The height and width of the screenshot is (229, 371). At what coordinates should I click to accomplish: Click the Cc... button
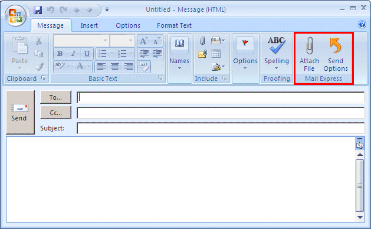click(x=55, y=113)
